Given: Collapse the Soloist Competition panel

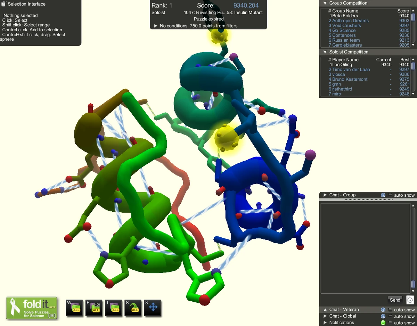Looking at the screenshot, I should [325, 52].
